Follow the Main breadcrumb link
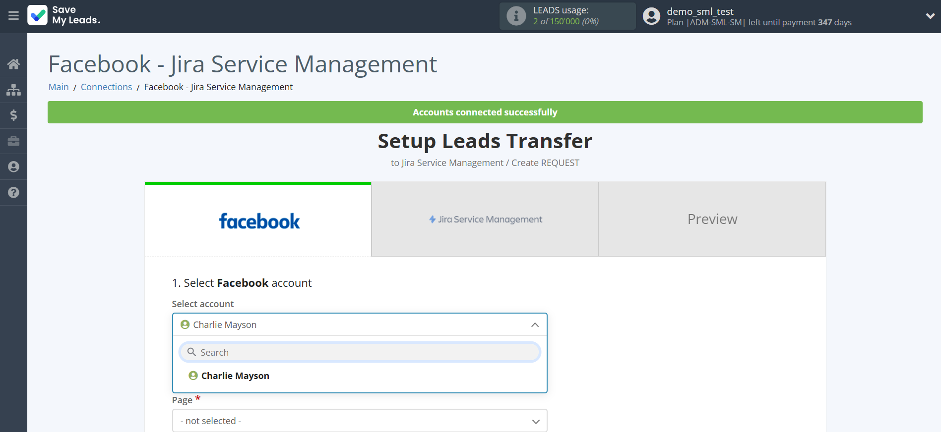The width and height of the screenshot is (941, 432). click(x=59, y=87)
